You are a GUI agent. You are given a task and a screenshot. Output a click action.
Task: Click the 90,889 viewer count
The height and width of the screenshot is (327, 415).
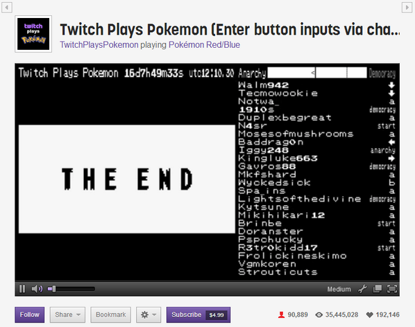coord(298,315)
